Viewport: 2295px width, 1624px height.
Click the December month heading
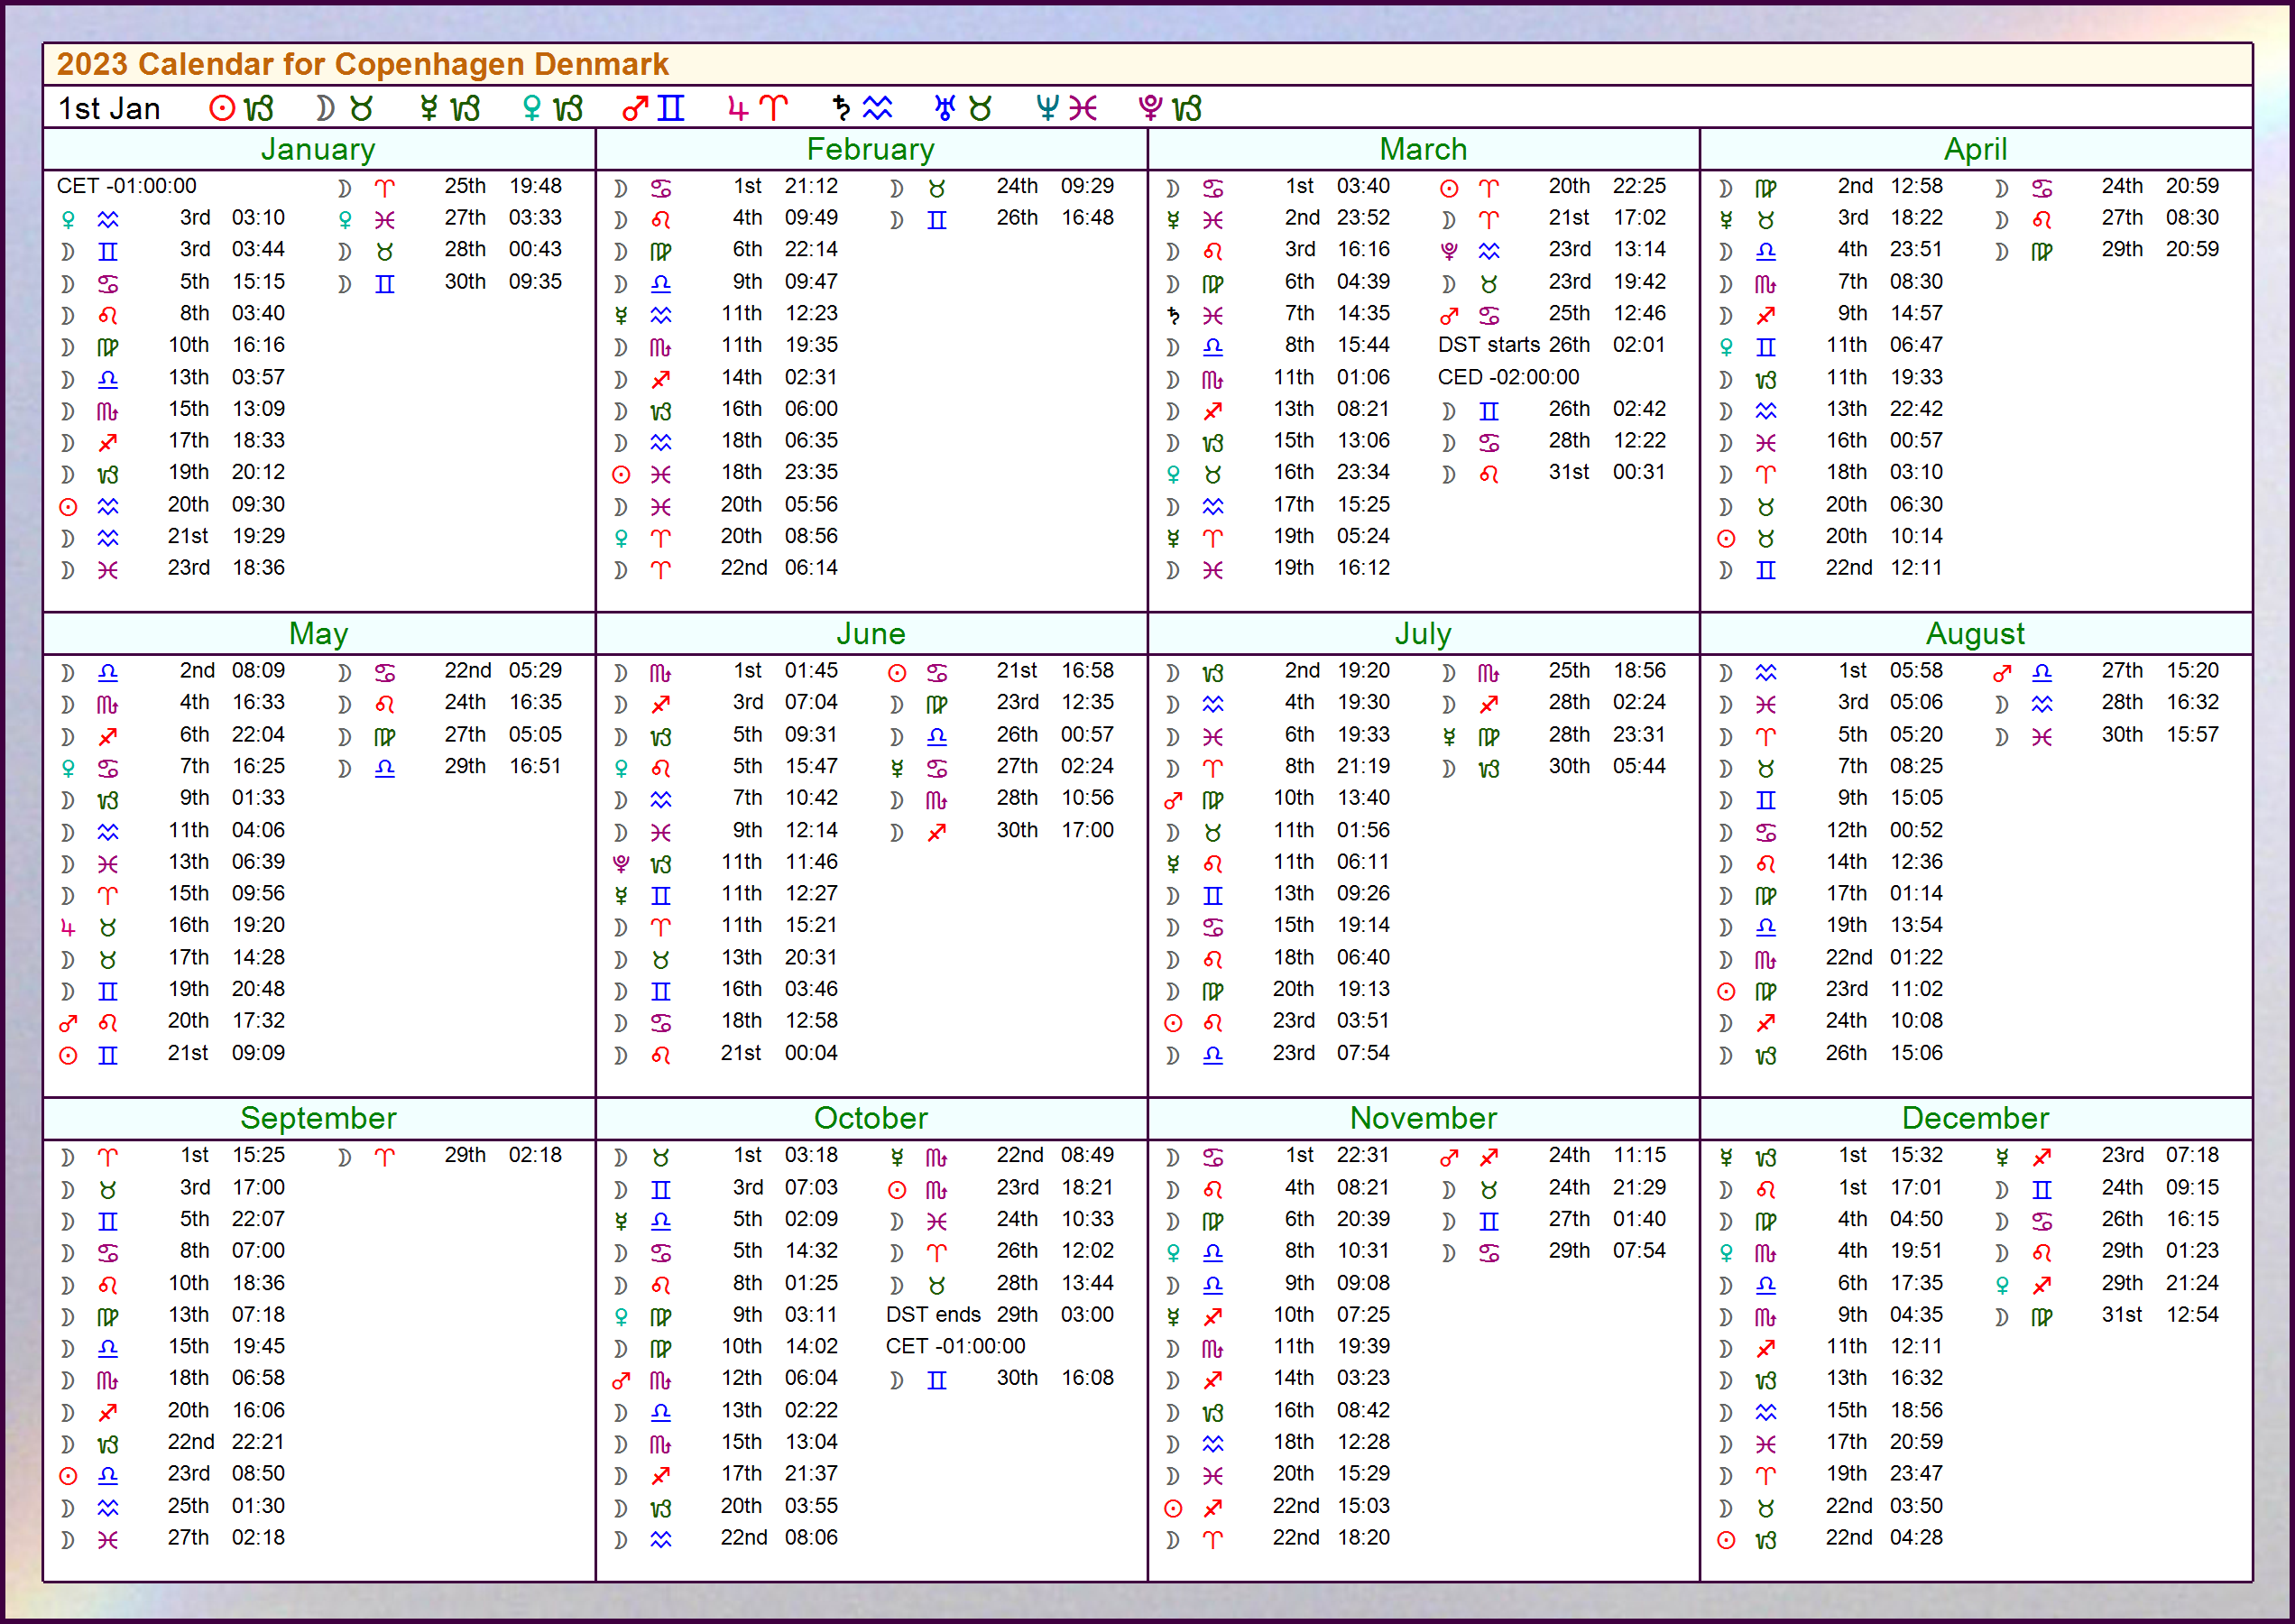(1976, 1118)
